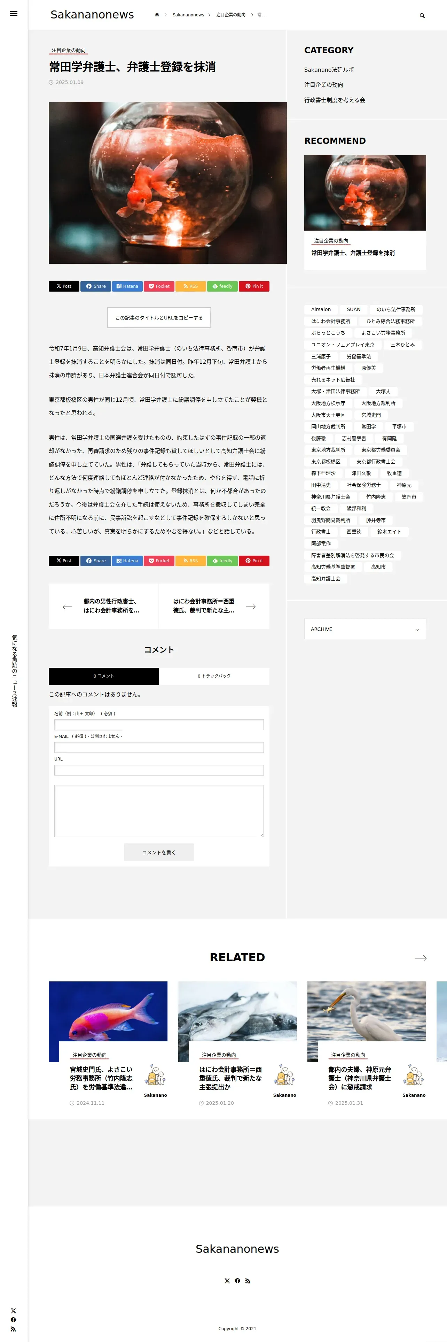The image size is (447, 1342).
Task: Click article category label 注目企業の動向 above title
Action: (68, 51)
